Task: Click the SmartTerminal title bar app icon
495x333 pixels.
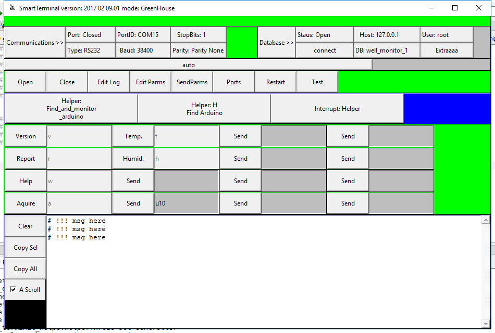Action: point(11,8)
